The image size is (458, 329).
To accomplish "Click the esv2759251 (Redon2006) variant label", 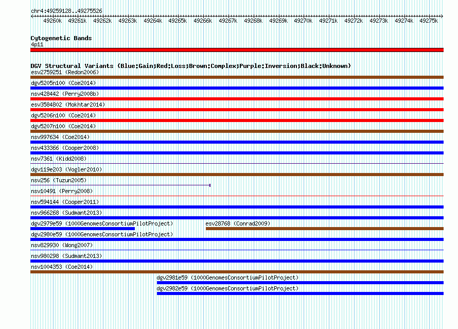I will (x=65, y=72).
